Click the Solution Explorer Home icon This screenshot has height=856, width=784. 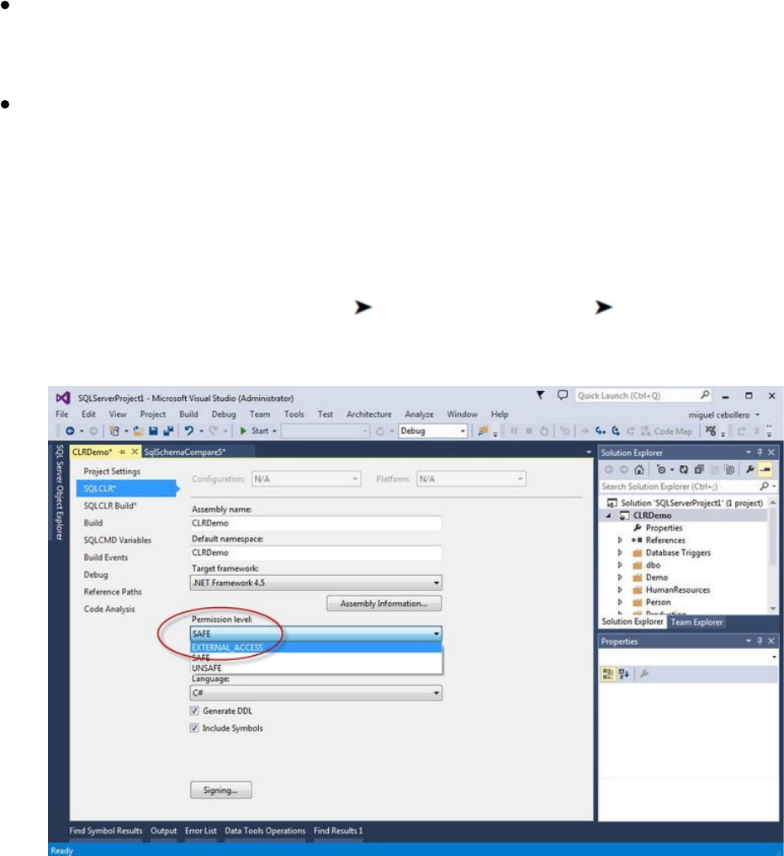[x=638, y=469]
